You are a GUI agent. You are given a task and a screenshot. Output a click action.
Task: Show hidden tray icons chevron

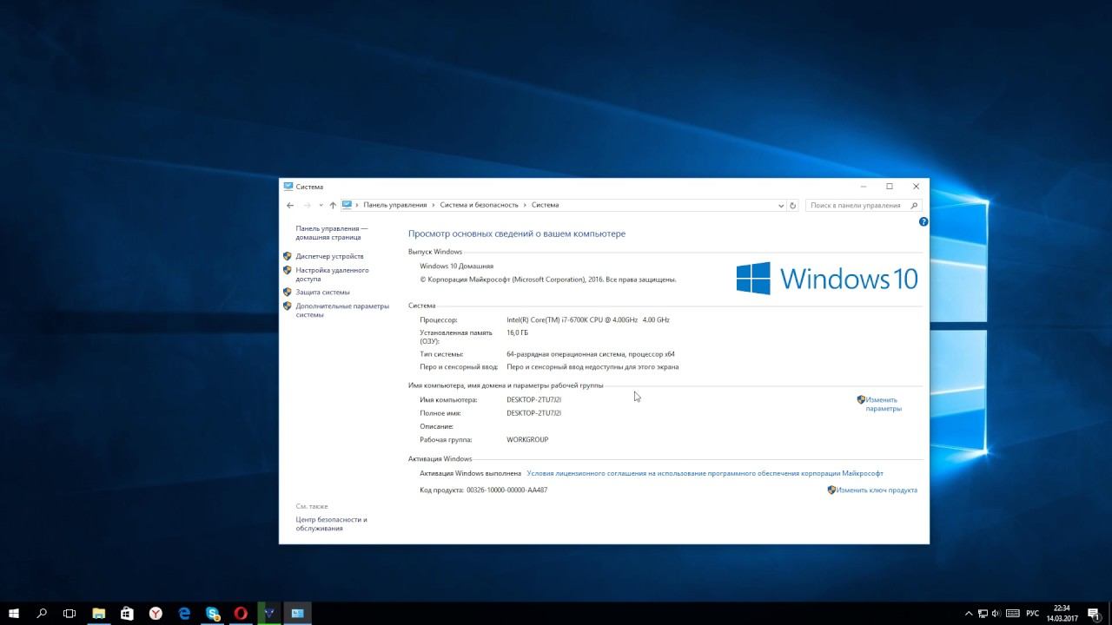970,614
